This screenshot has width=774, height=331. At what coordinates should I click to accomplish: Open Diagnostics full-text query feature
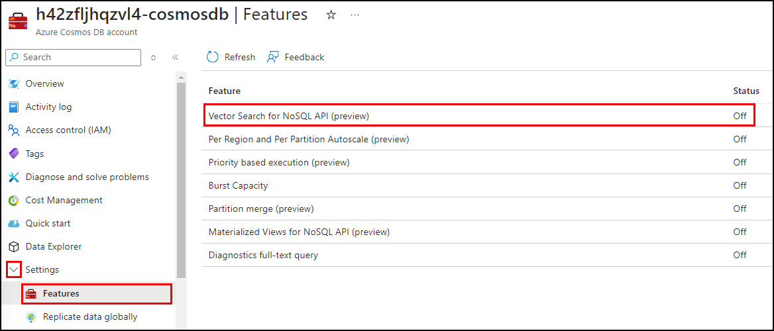[263, 255]
